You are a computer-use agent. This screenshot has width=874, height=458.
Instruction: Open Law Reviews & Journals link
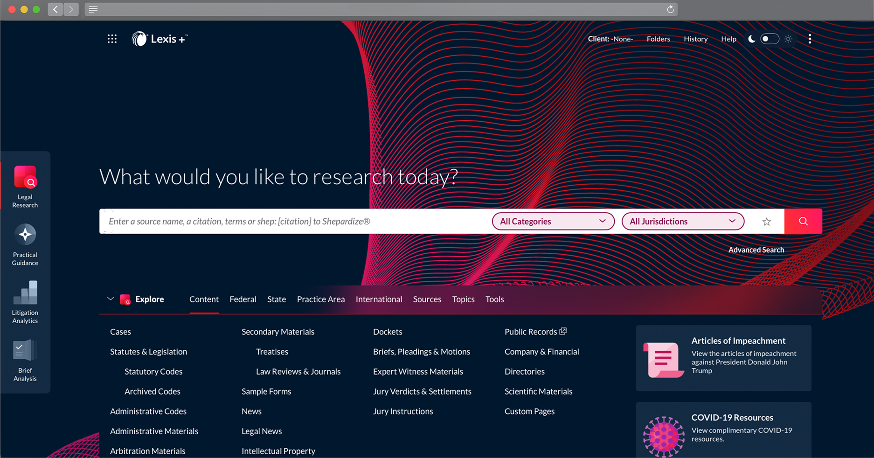click(298, 372)
